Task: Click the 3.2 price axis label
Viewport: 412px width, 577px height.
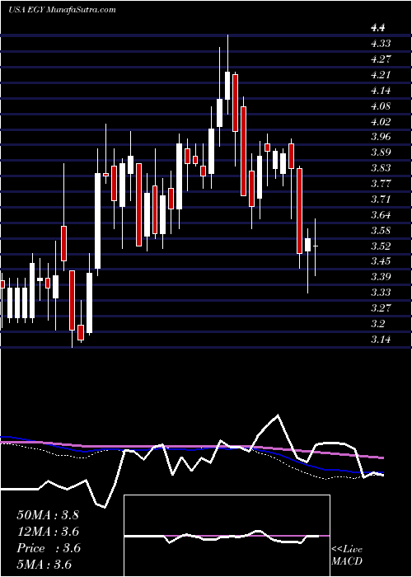Action: 377,323
